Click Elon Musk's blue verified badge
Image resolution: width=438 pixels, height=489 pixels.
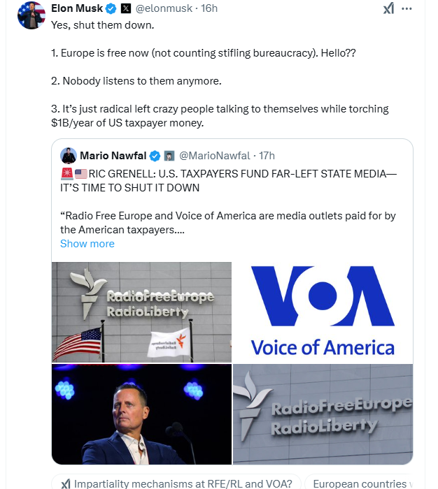coord(111,9)
